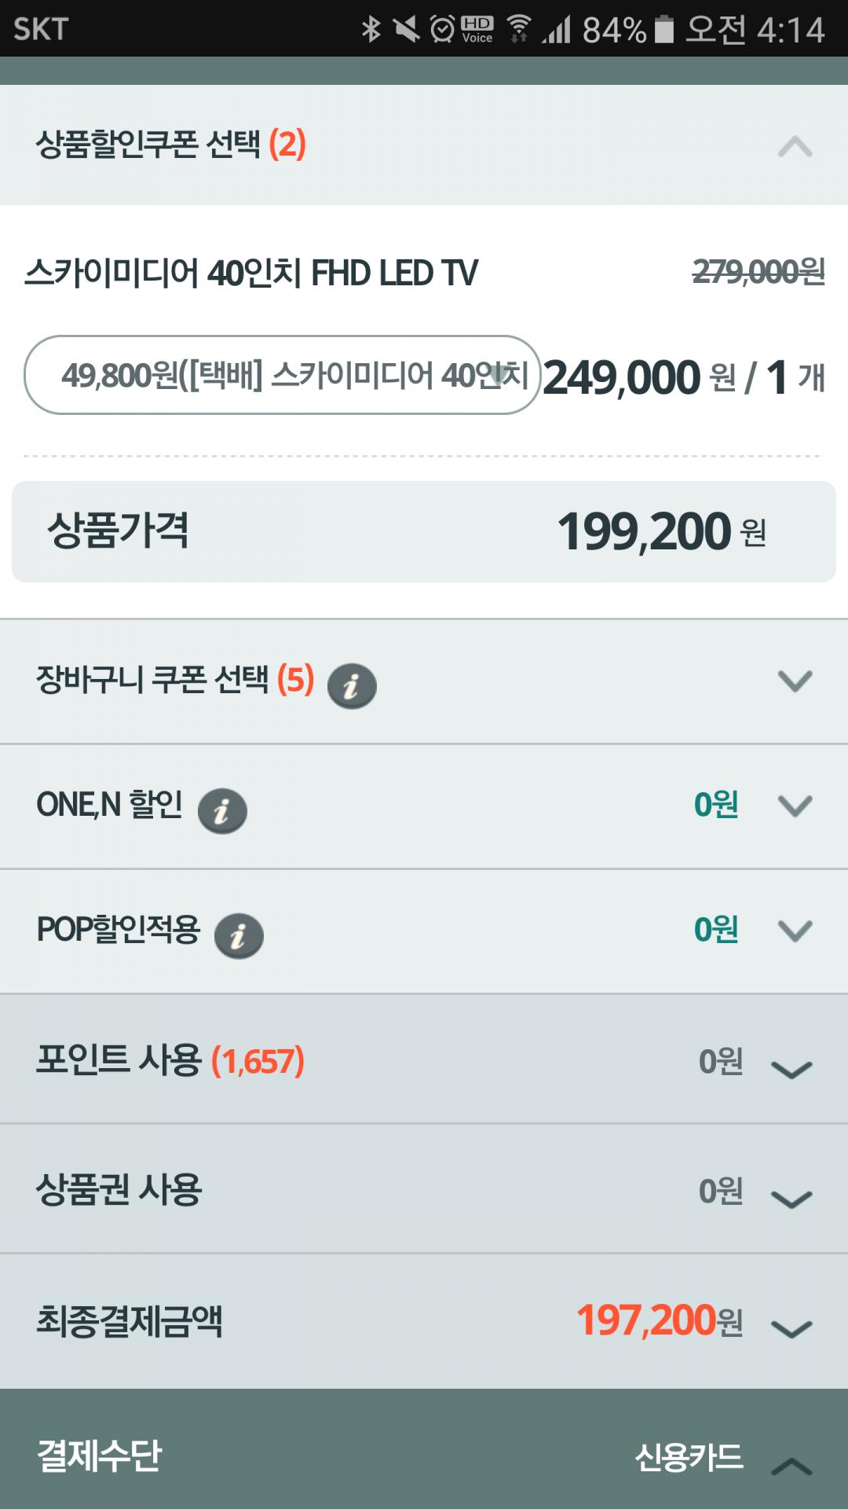The width and height of the screenshot is (848, 1509).
Task: Tap info icon beside 장바구니 쿠폰 선택
Action: tap(352, 685)
